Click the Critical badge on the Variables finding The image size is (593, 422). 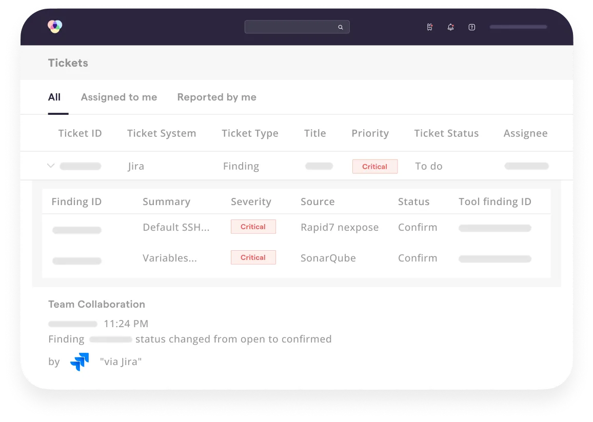point(253,257)
